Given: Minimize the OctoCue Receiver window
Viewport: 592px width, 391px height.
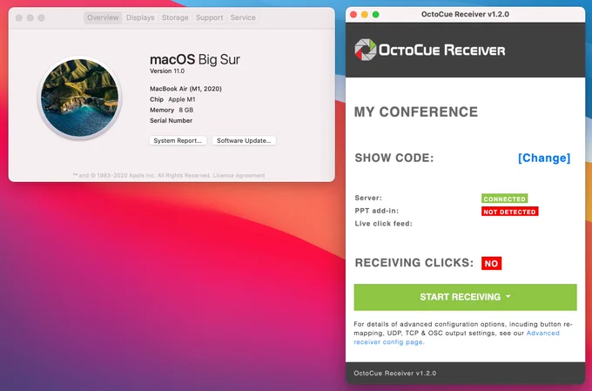Looking at the screenshot, I should coord(364,14).
